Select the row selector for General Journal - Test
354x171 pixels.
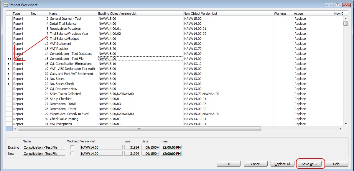tap(9, 19)
